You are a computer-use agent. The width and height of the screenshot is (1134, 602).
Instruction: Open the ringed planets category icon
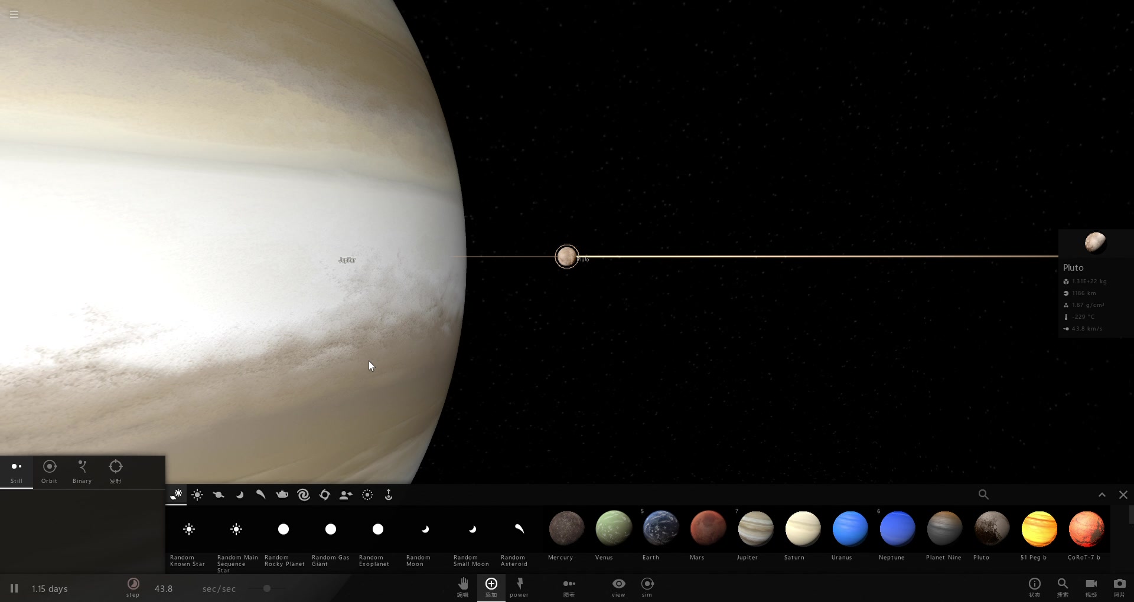click(219, 495)
